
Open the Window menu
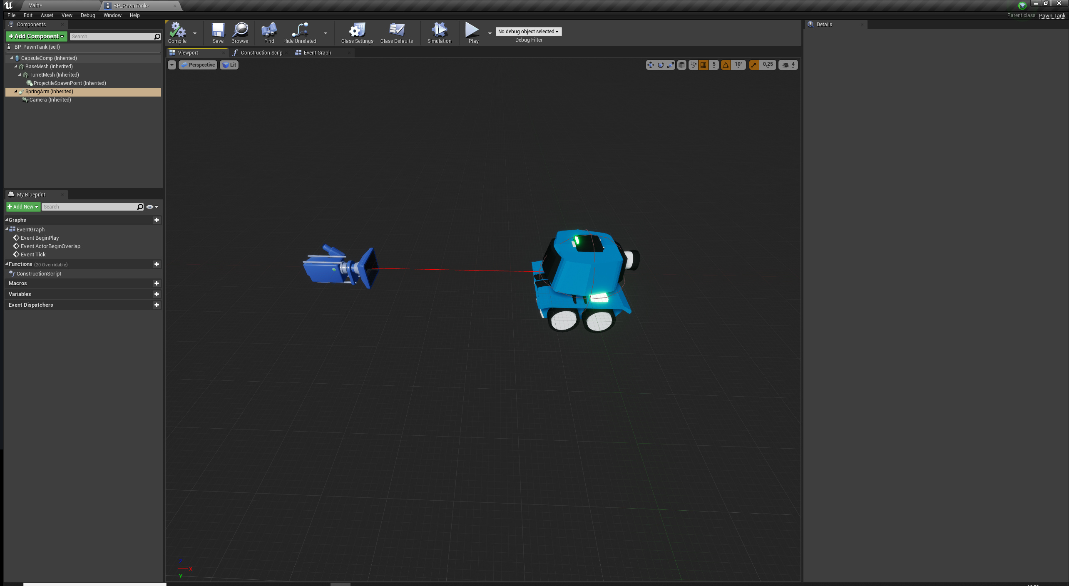click(x=112, y=15)
